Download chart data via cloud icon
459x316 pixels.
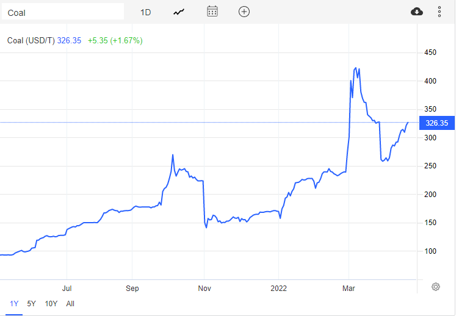point(417,12)
